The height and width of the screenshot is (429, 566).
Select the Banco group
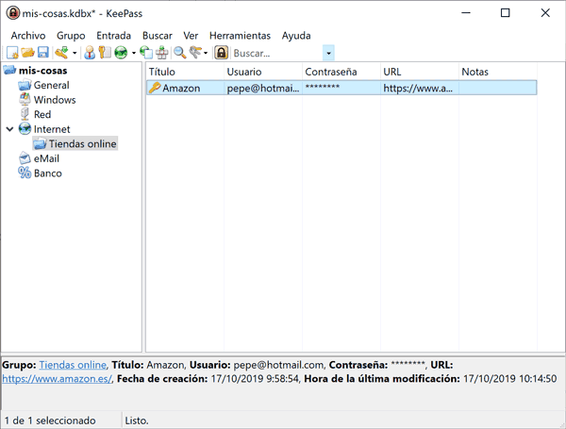point(48,173)
